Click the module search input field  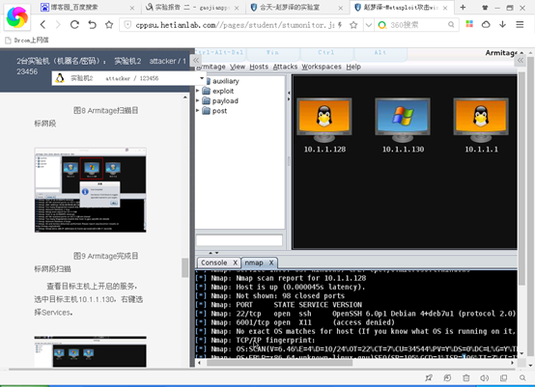click(239, 240)
